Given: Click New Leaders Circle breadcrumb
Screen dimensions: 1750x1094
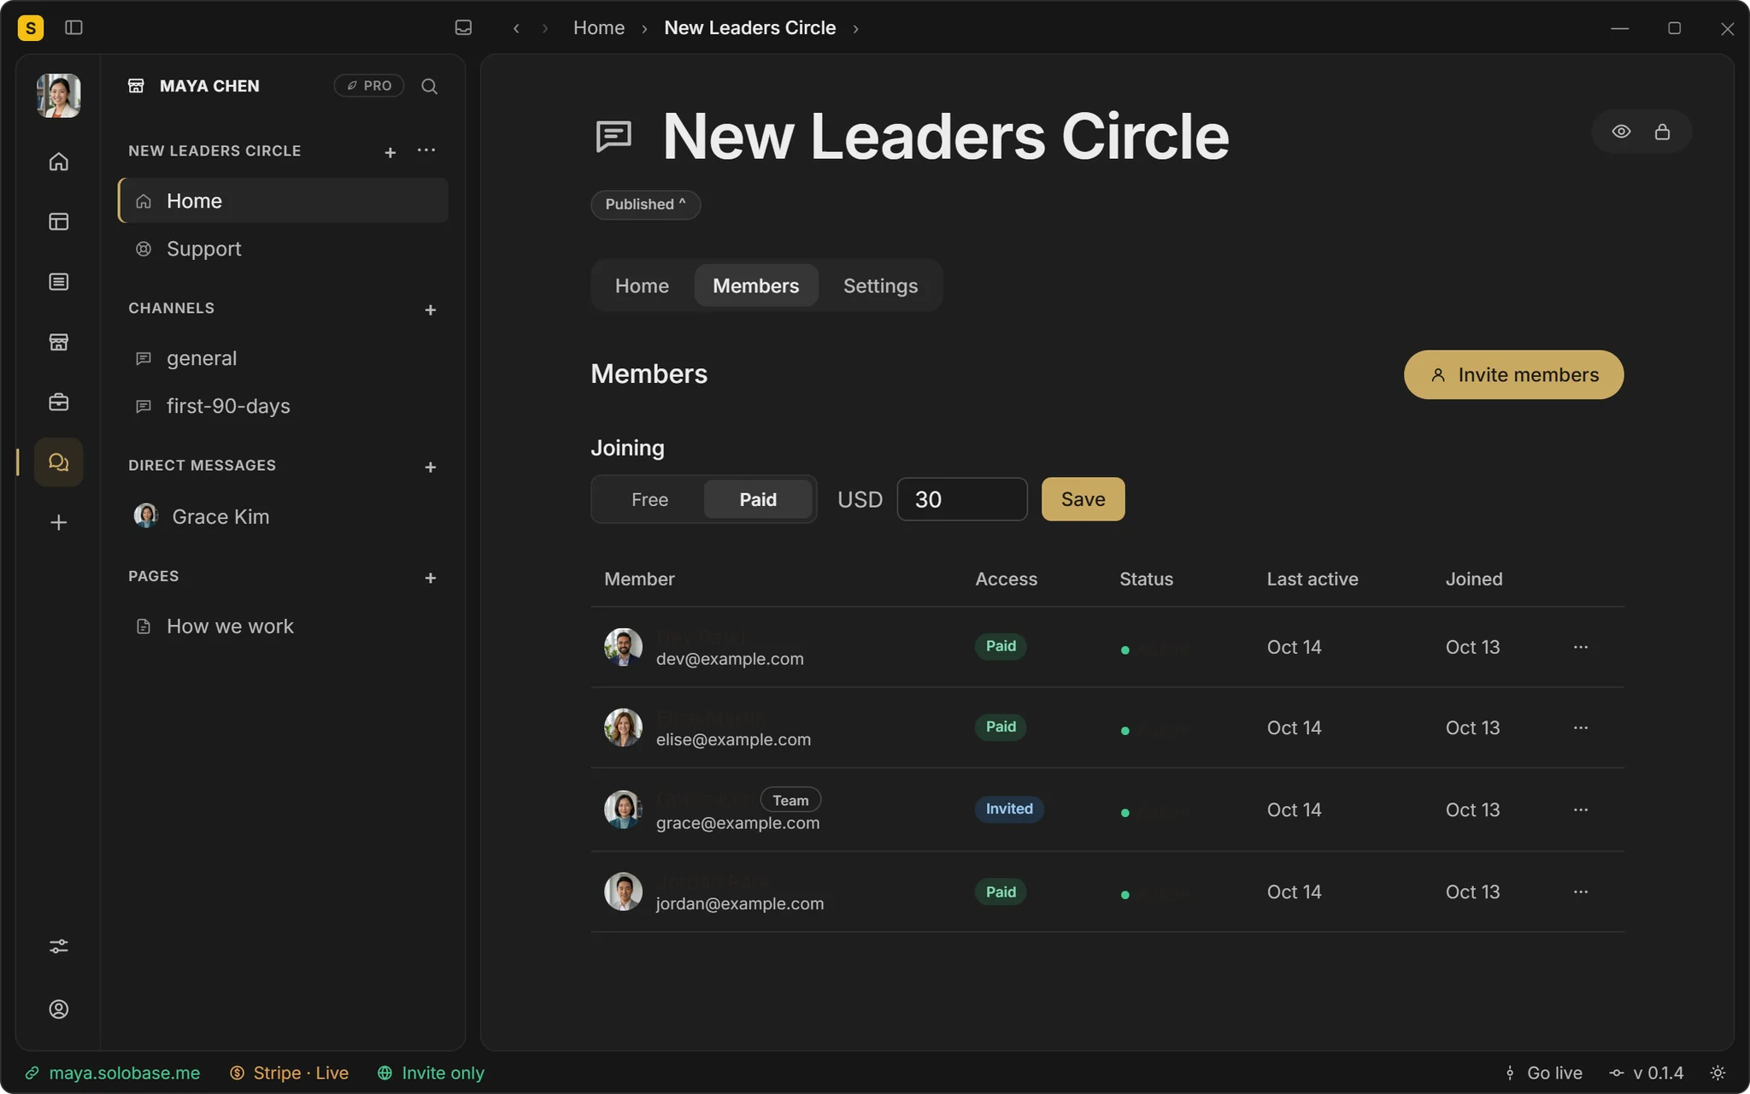Looking at the screenshot, I should click(749, 28).
